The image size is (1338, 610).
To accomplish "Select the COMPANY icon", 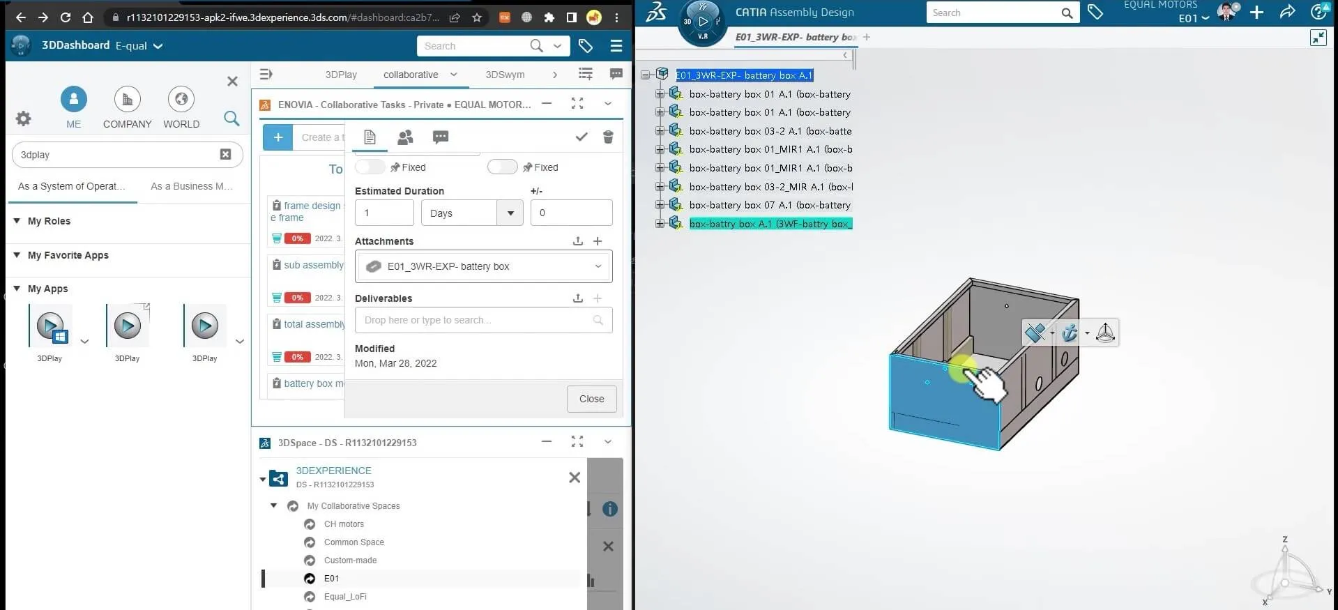I will point(127,99).
